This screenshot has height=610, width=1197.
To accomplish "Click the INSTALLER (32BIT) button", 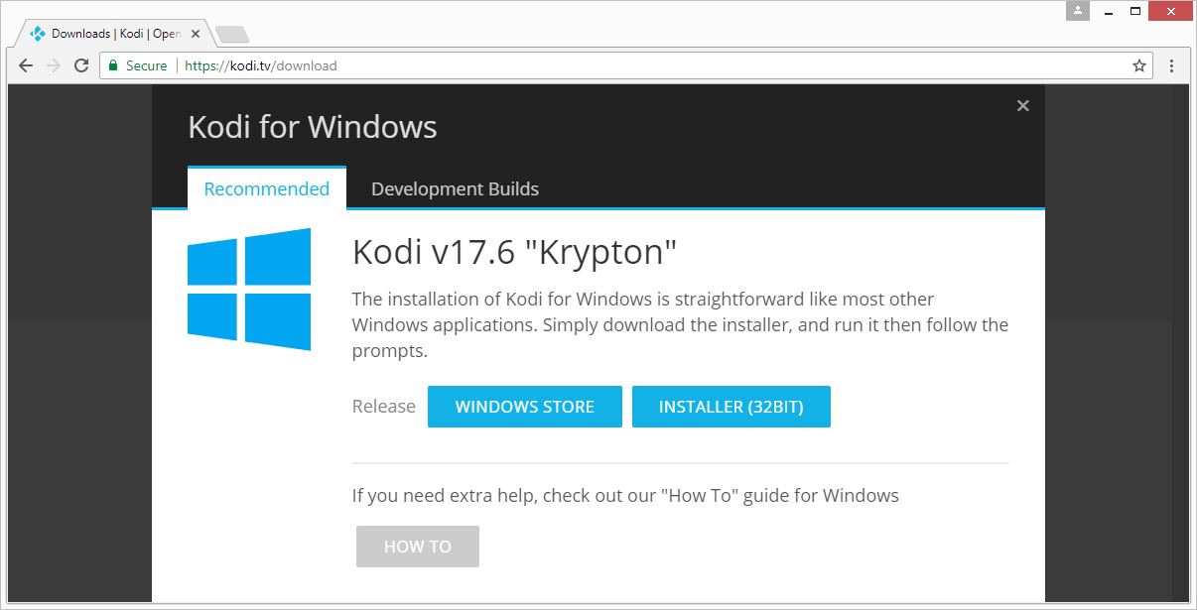I will tap(731, 407).
